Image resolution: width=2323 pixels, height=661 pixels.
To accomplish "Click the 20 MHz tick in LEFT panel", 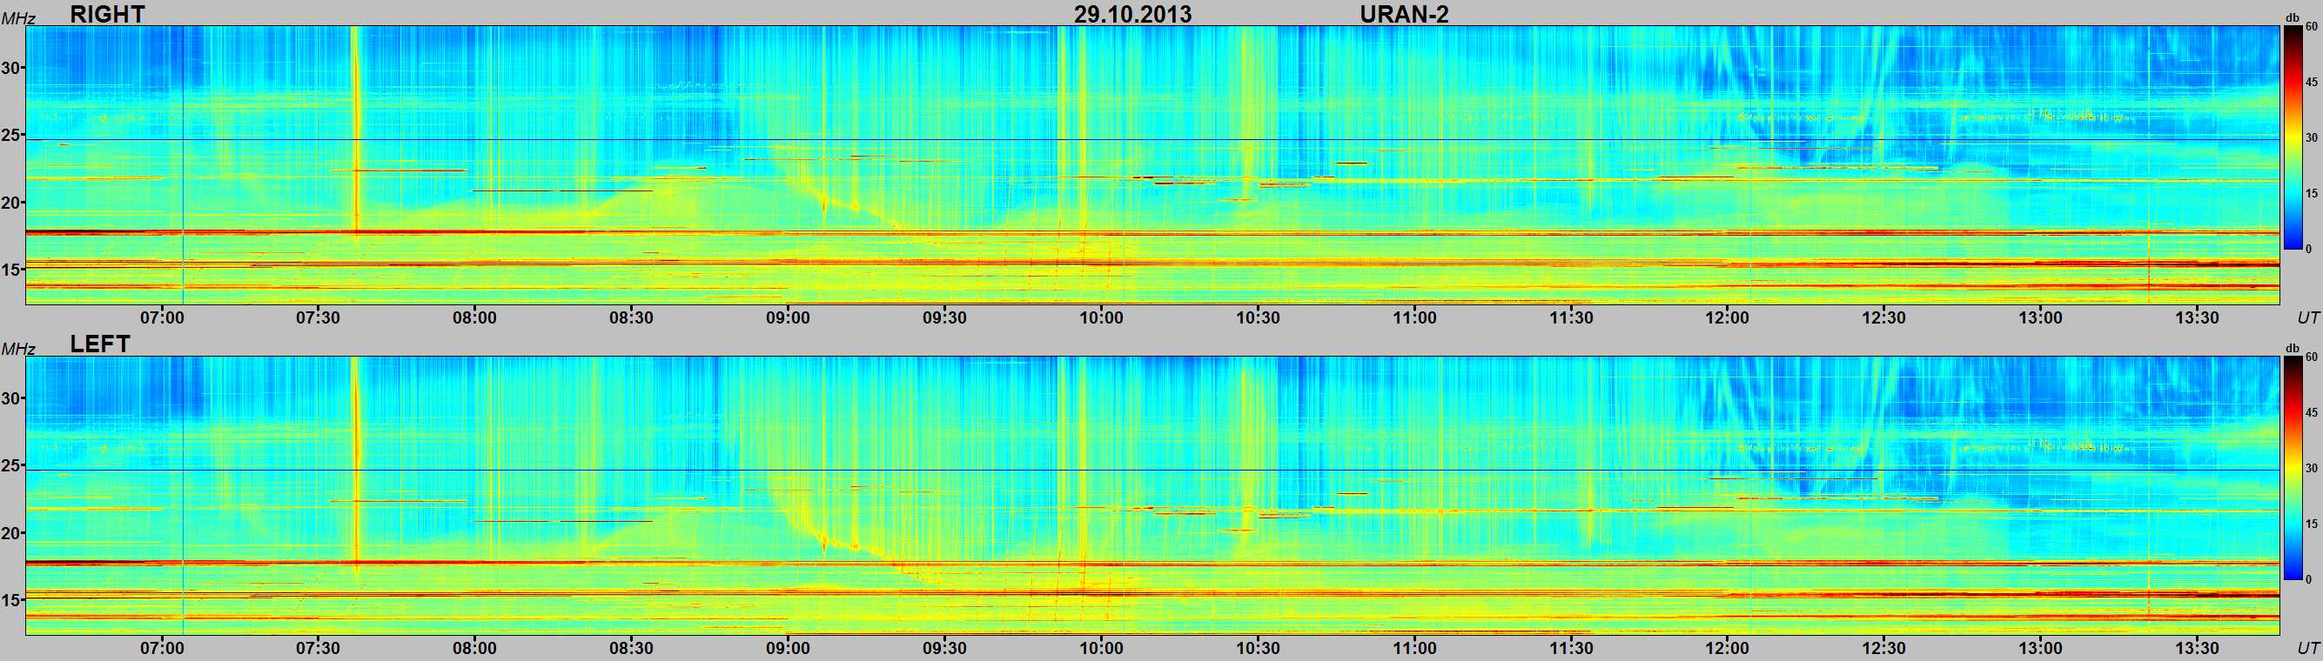I will [11, 533].
